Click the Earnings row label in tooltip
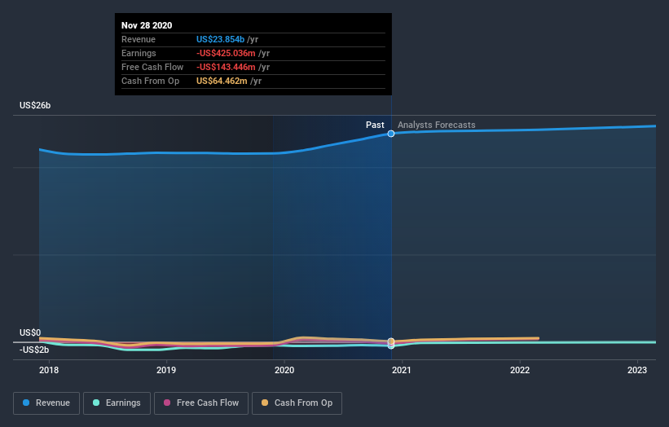Viewport: 669px width, 427px height. [x=139, y=53]
